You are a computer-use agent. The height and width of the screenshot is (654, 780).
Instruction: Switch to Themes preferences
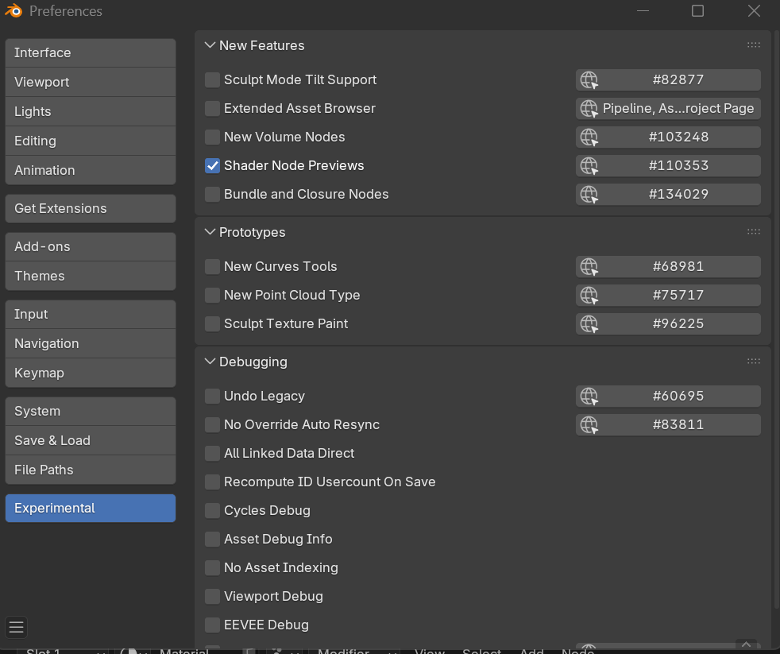(x=90, y=277)
